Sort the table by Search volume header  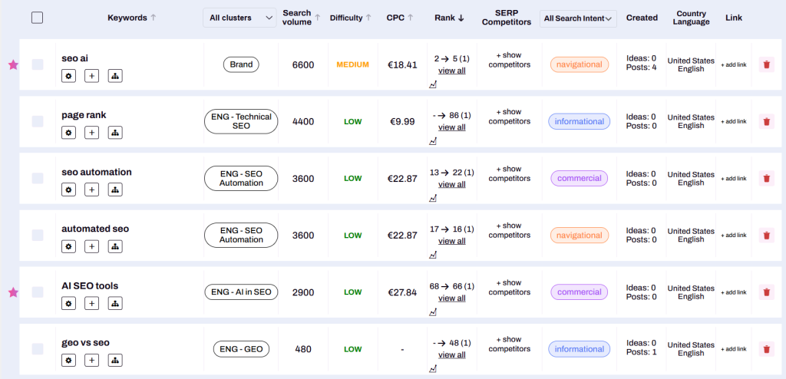tap(300, 18)
